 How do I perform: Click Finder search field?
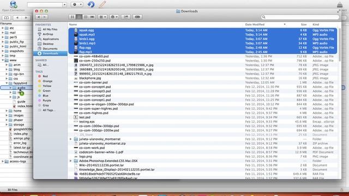(x=300, y=17)
